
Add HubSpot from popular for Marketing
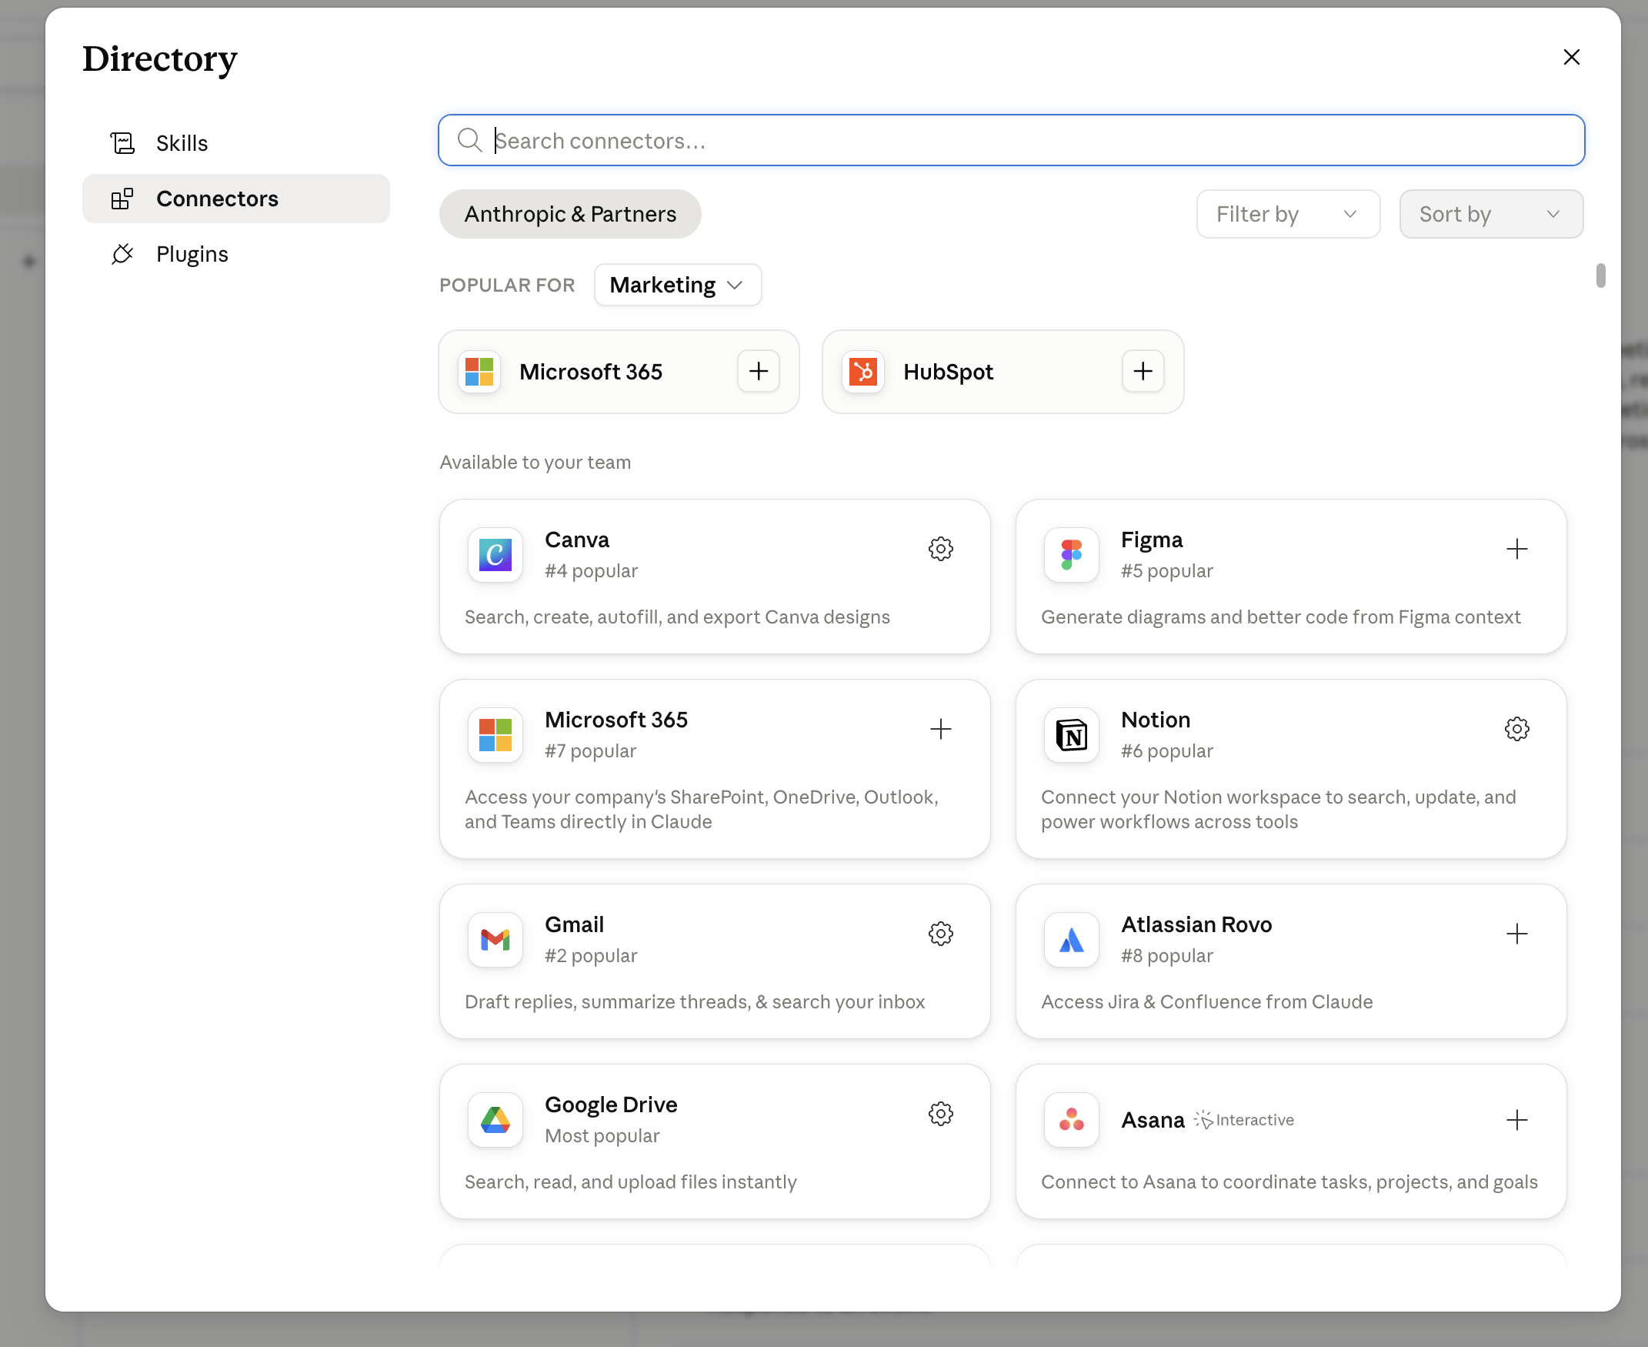coord(1143,372)
